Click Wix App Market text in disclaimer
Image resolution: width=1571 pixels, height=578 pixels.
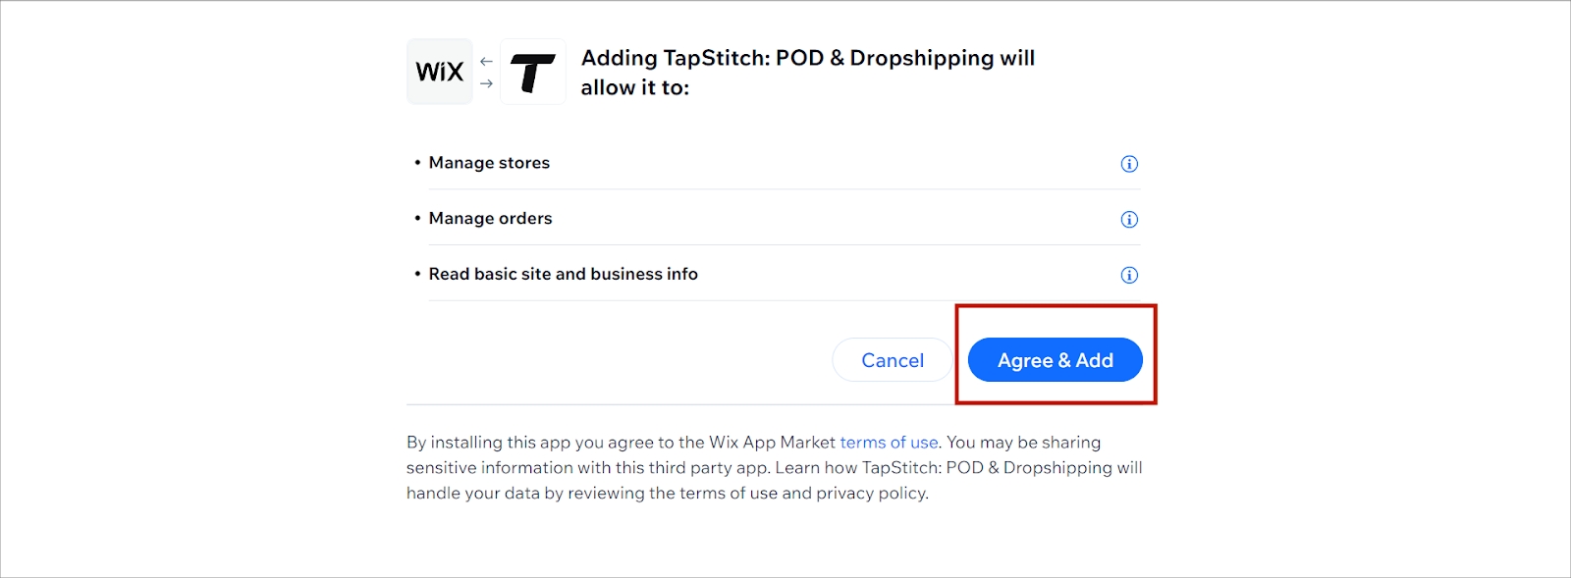click(x=773, y=443)
